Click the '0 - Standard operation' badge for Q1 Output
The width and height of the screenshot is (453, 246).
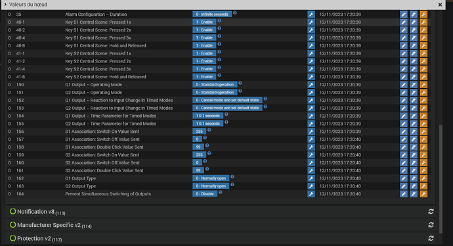click(215, 84)
